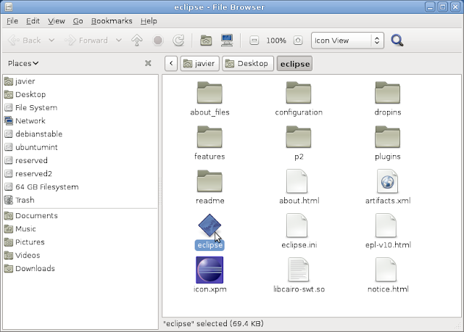Go up to the parent folder
This screenshot has height=332, width=464.
tap(137, 41)
